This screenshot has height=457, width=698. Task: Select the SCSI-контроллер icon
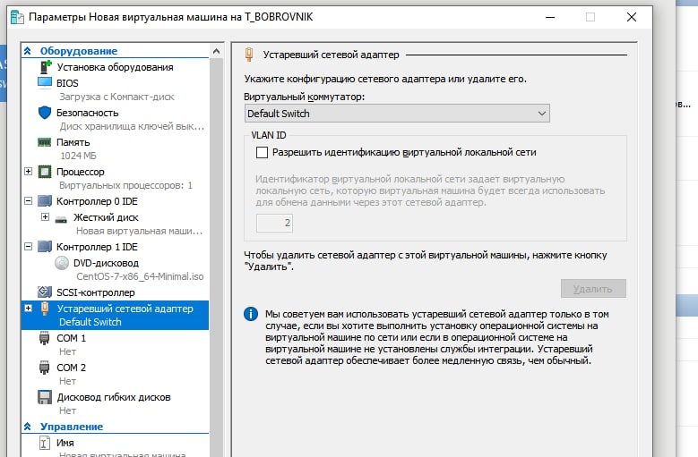pyautogui.click(x=45, y=292)
